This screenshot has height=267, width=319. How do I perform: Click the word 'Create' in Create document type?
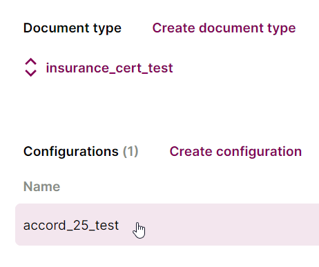(173, 28)
